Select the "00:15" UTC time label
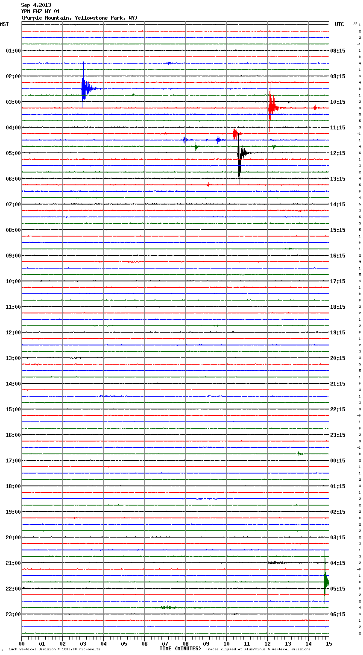Image resolution: width=363 pixels, height=655 pixels. click(338, 460)
